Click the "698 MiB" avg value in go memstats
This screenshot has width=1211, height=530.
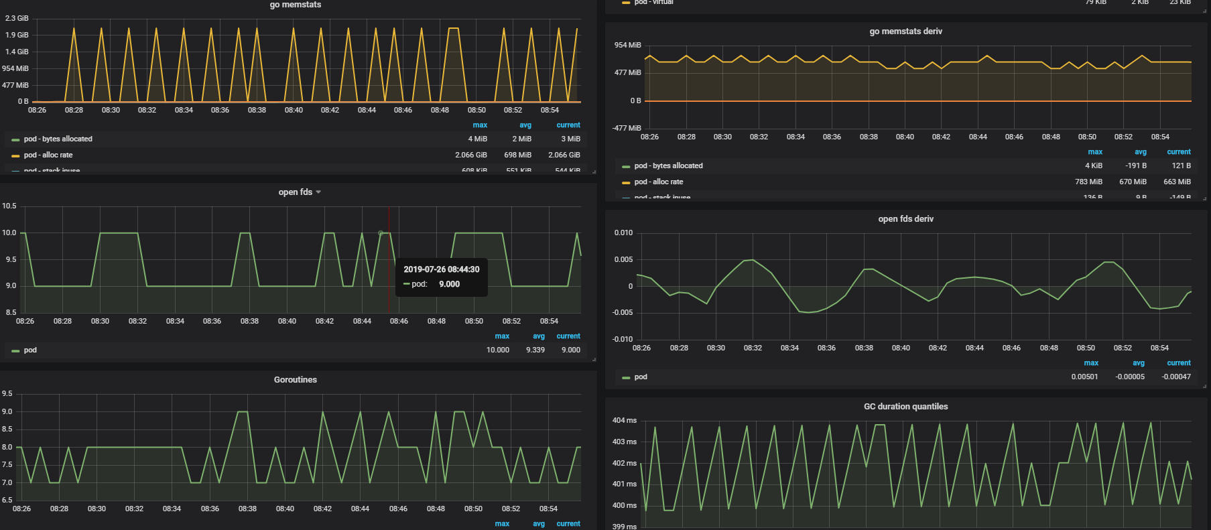click(x=518, y=155)
